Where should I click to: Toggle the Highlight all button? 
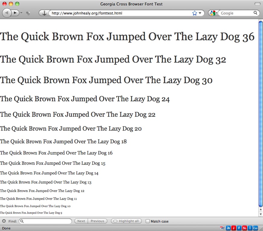[x=127, y=221]
